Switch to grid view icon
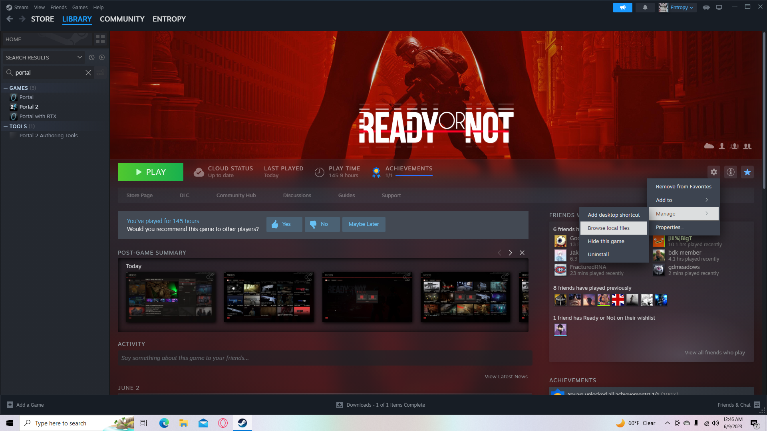Image resolution: width=767 pixels, height=431 pixels. click(100, 39)
